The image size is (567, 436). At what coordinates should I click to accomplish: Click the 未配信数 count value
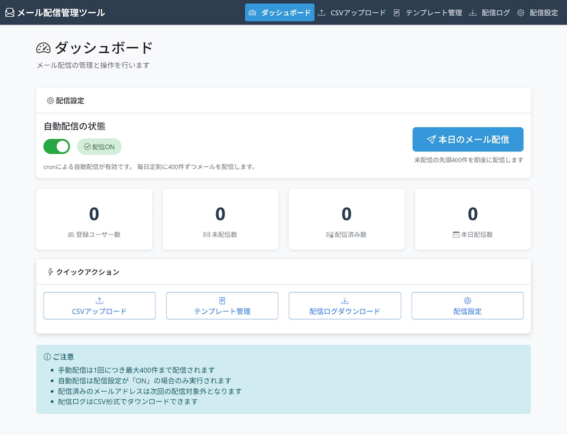tap(220, 214)
